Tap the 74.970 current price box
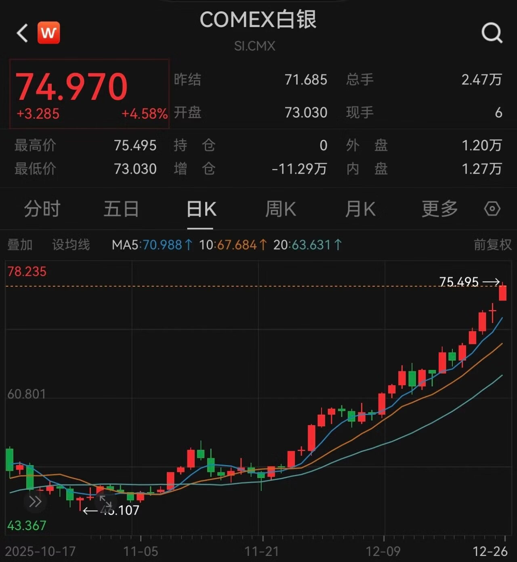This screenshot has width=517, height=562. [x=89, y=94]
